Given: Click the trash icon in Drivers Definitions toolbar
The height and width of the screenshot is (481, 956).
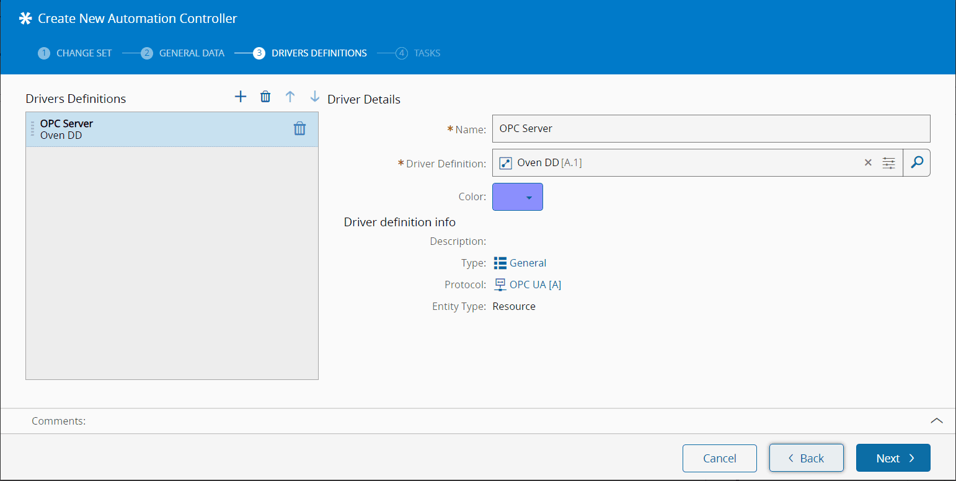Looking at the screenshot, I should [x=265, y=97].
